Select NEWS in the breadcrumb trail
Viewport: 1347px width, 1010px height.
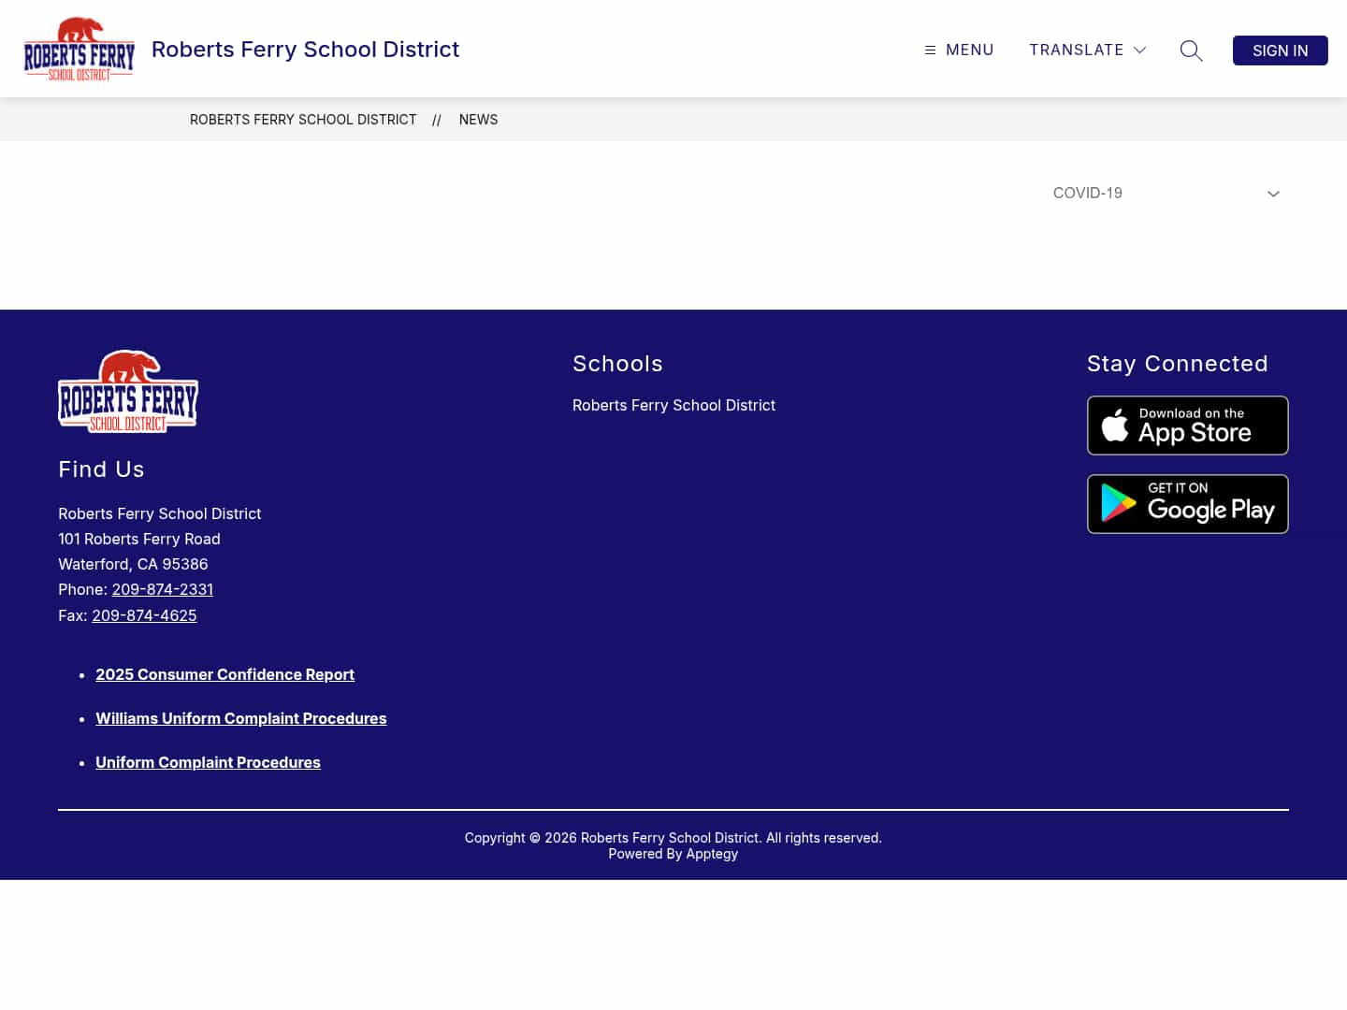pyautogui.click(x=478, y=120)
